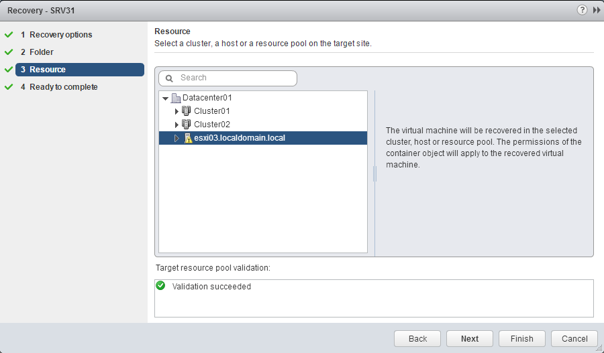Click the Finish button
This screenshot has width=604, height=353.
[x=521, y=339]
